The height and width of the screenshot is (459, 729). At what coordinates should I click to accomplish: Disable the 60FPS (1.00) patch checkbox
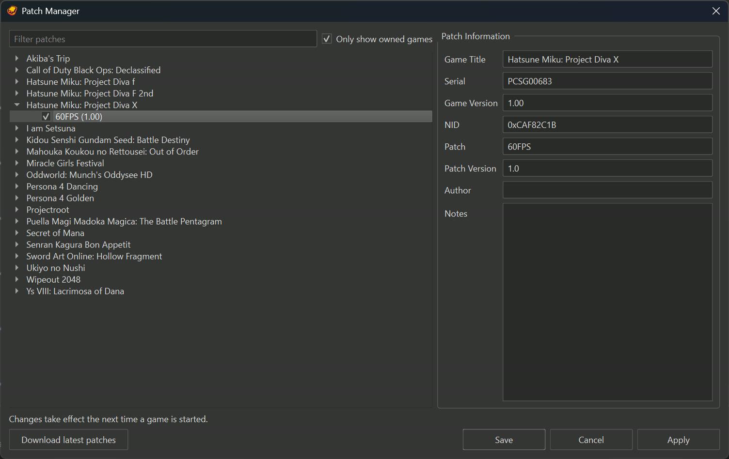click(46, 117)
